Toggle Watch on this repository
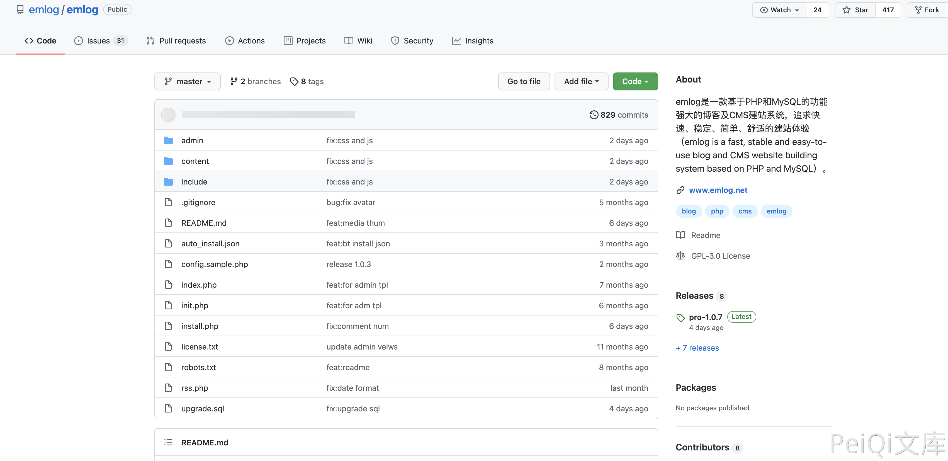The width and height of the screenshot is (948, 461). [x=779, y=10]
